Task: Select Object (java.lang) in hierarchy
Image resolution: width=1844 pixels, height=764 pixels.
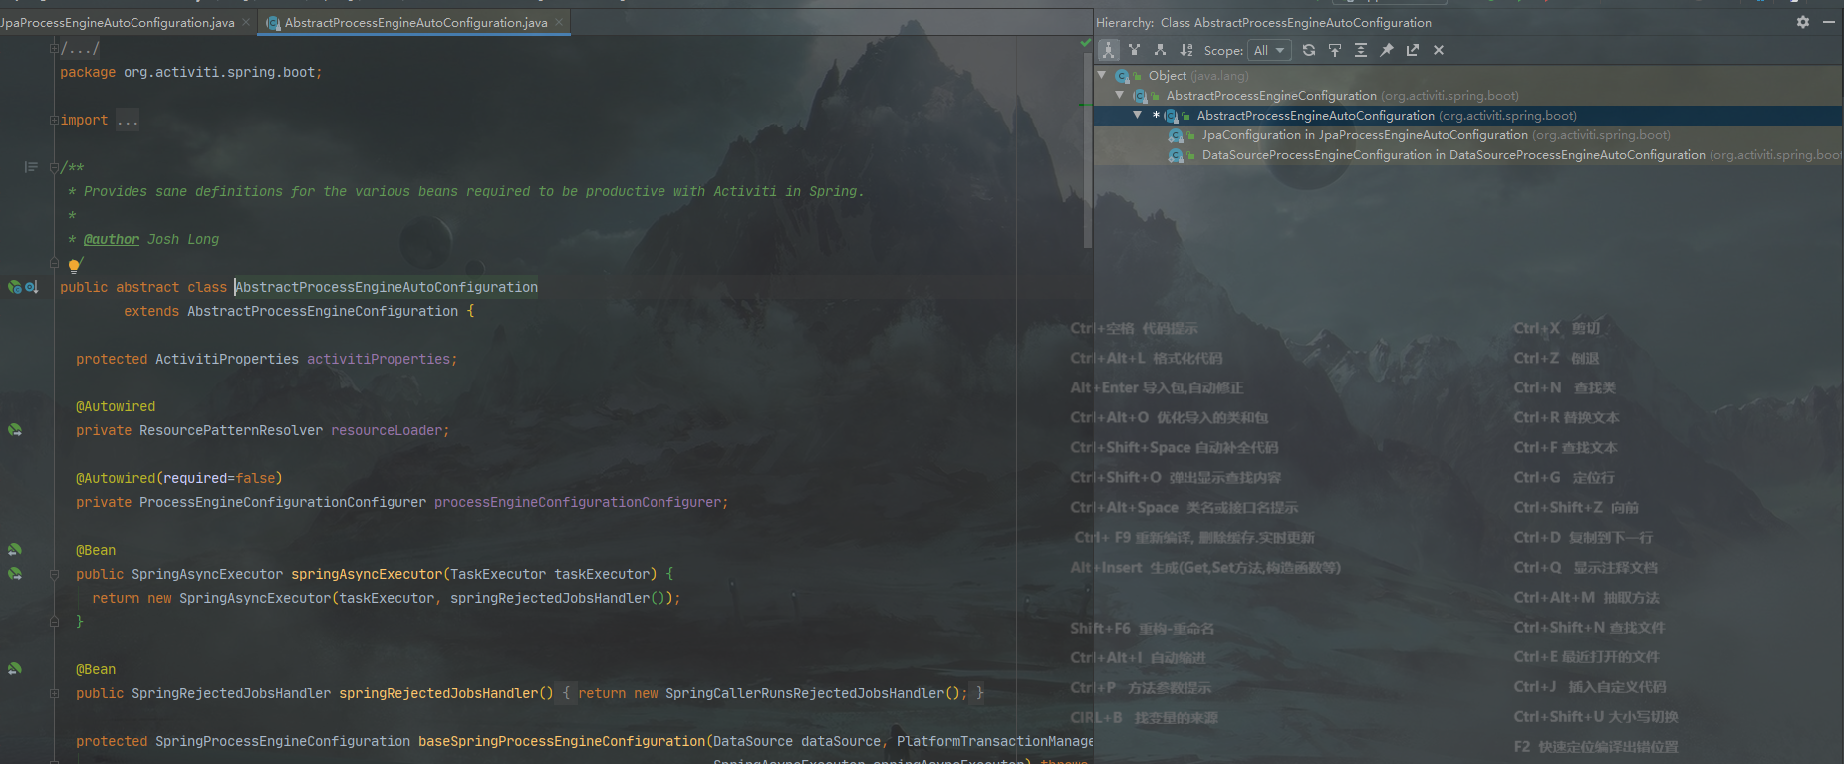Action: pyautogui.click(x=1468, y=76)
